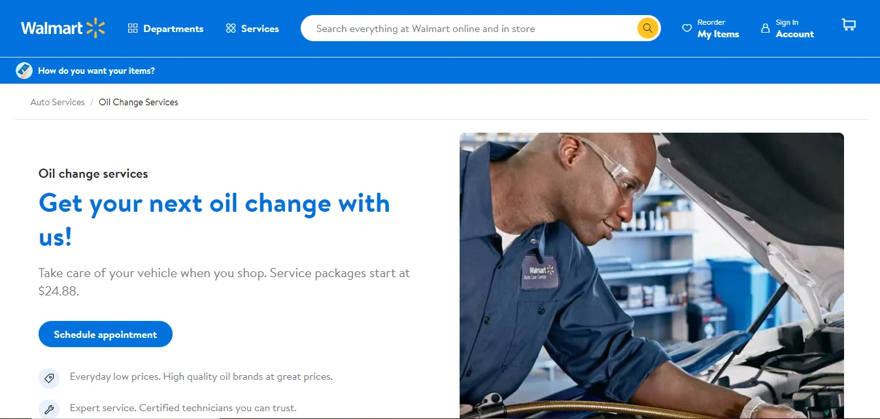Click the Oil Change Services breadcrumb

pos(139,102)
